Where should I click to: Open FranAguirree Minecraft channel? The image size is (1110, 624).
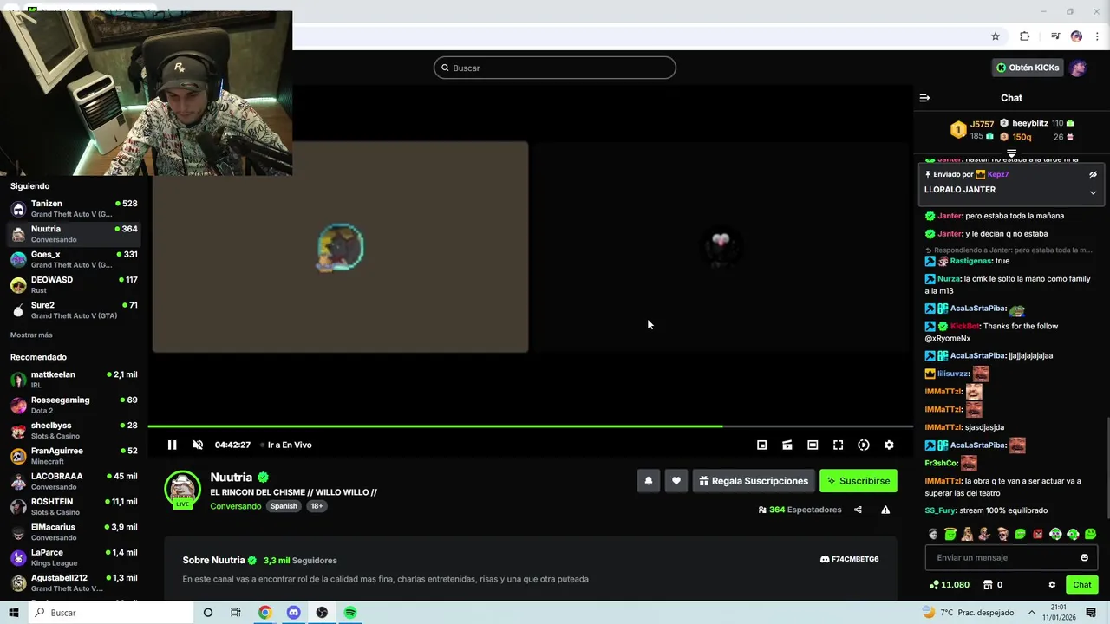pyautogui.click(x=75, y=455)
